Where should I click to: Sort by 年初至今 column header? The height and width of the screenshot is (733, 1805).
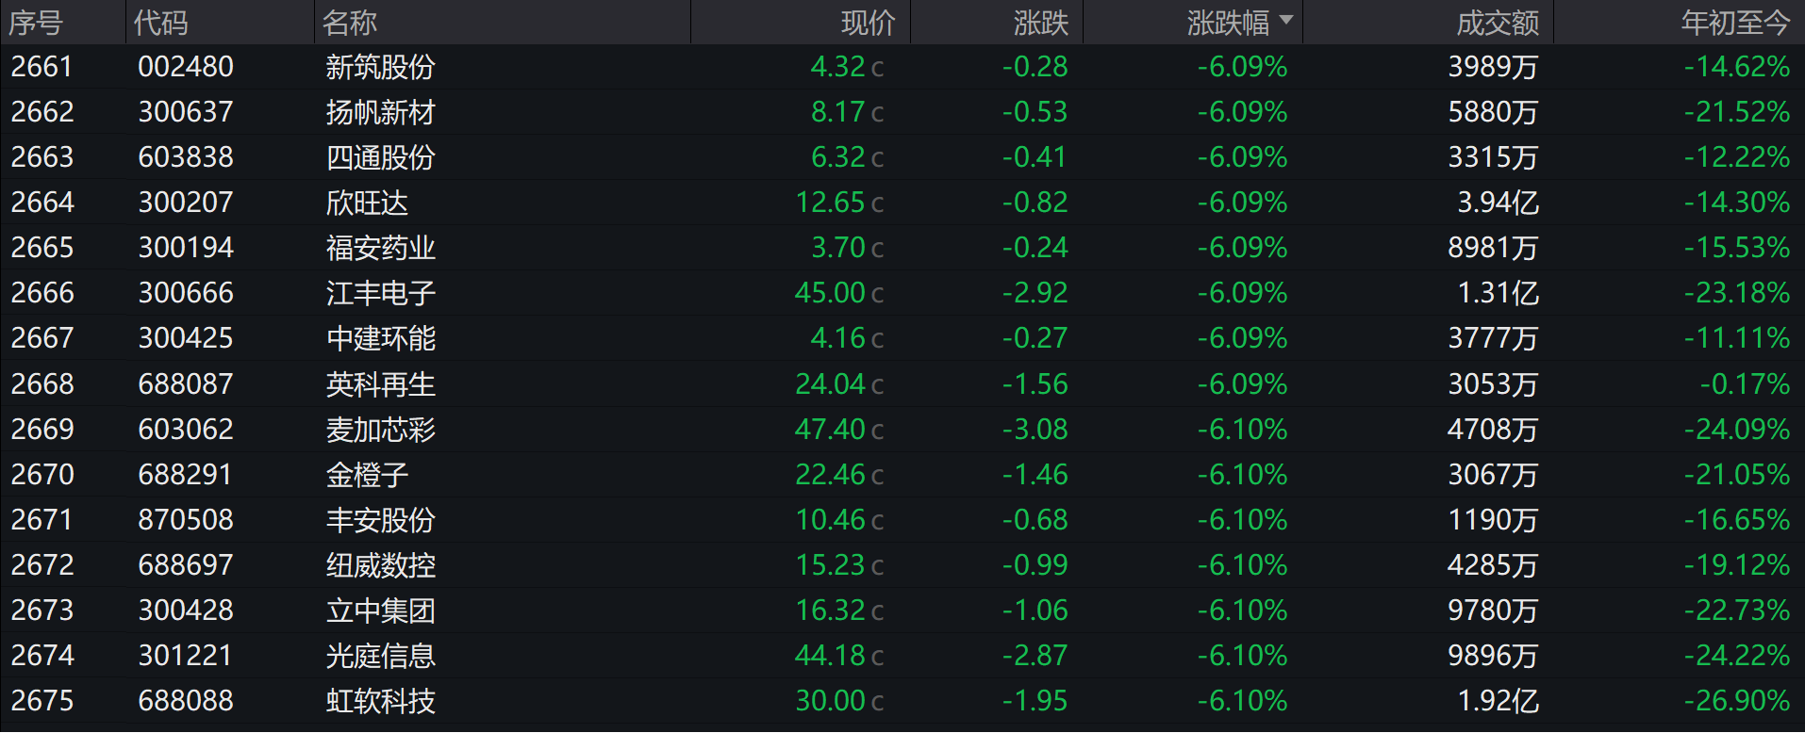(x=1735, y=23)
